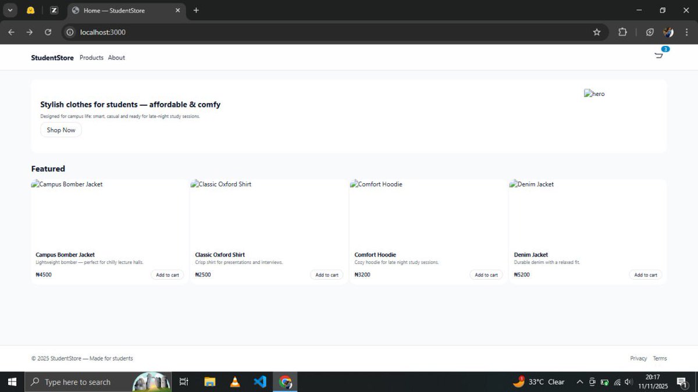This screenshot has height=392, width=698.
Task: Open a new browser tab
Action: [x=196, y=10]
